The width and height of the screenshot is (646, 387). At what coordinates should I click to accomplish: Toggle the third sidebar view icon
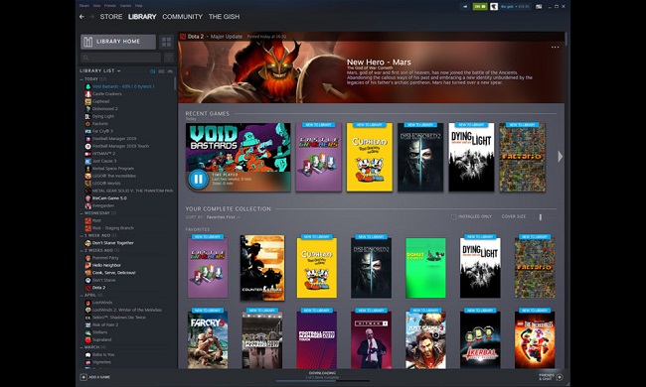(170, 71)
